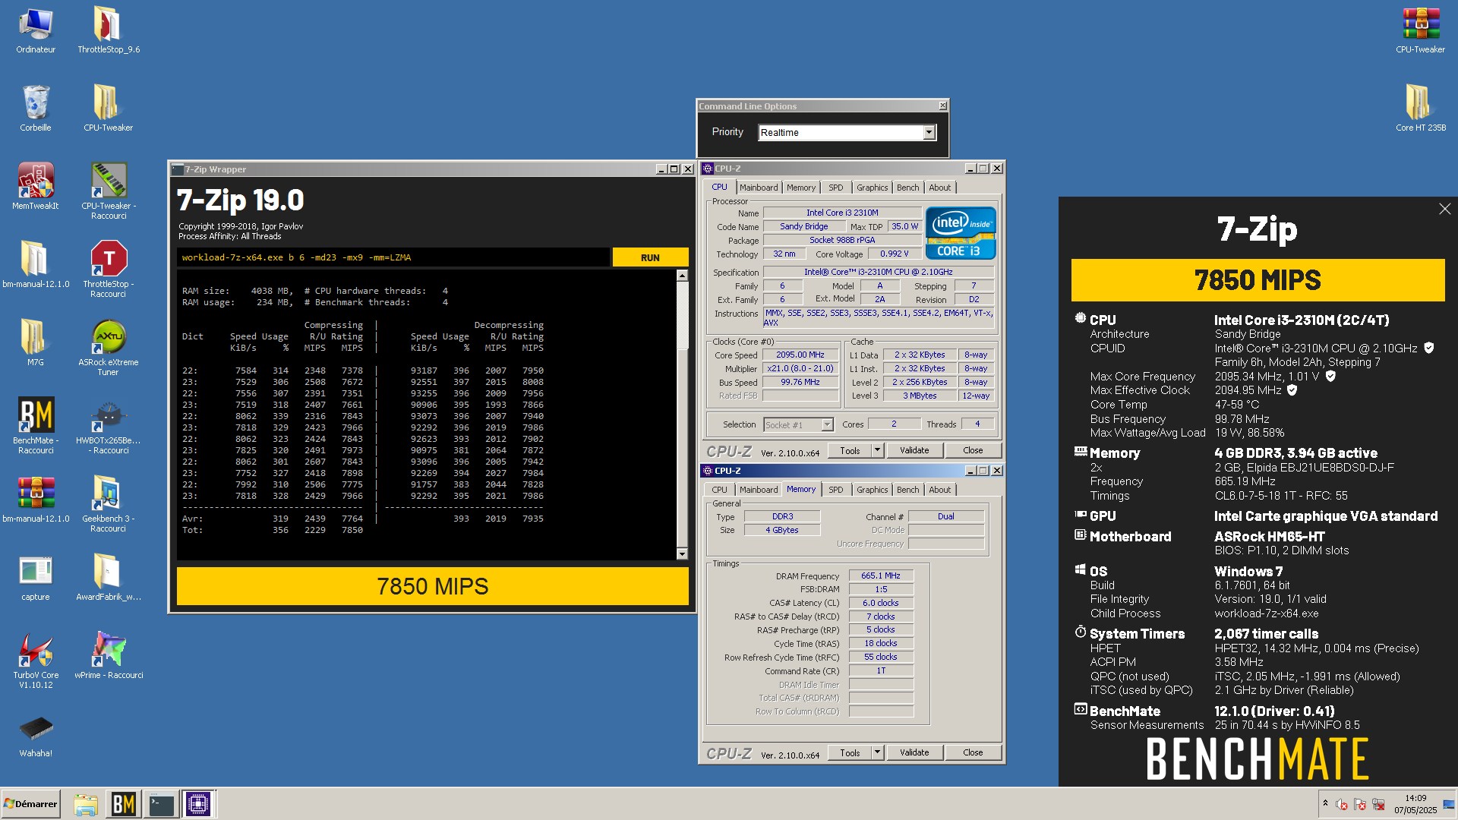Open bm-manual-12.1.0 WinRAR archive icon

(x=36, y=500)
